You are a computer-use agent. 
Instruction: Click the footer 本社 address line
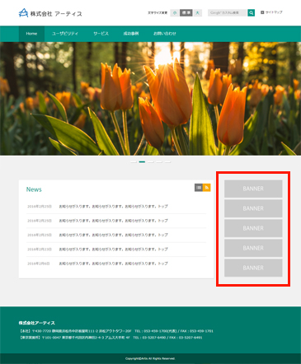click(116, 331)
